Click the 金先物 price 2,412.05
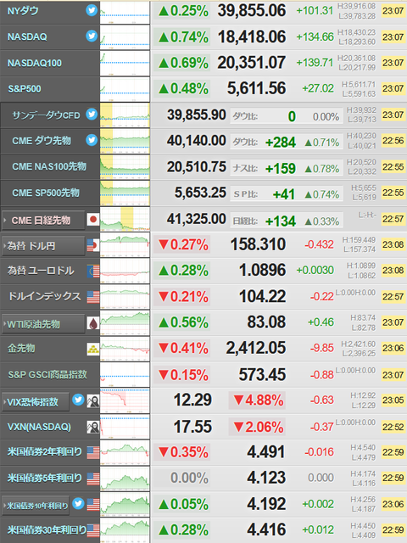Screen dimensions: 407x543 point(256,348)
